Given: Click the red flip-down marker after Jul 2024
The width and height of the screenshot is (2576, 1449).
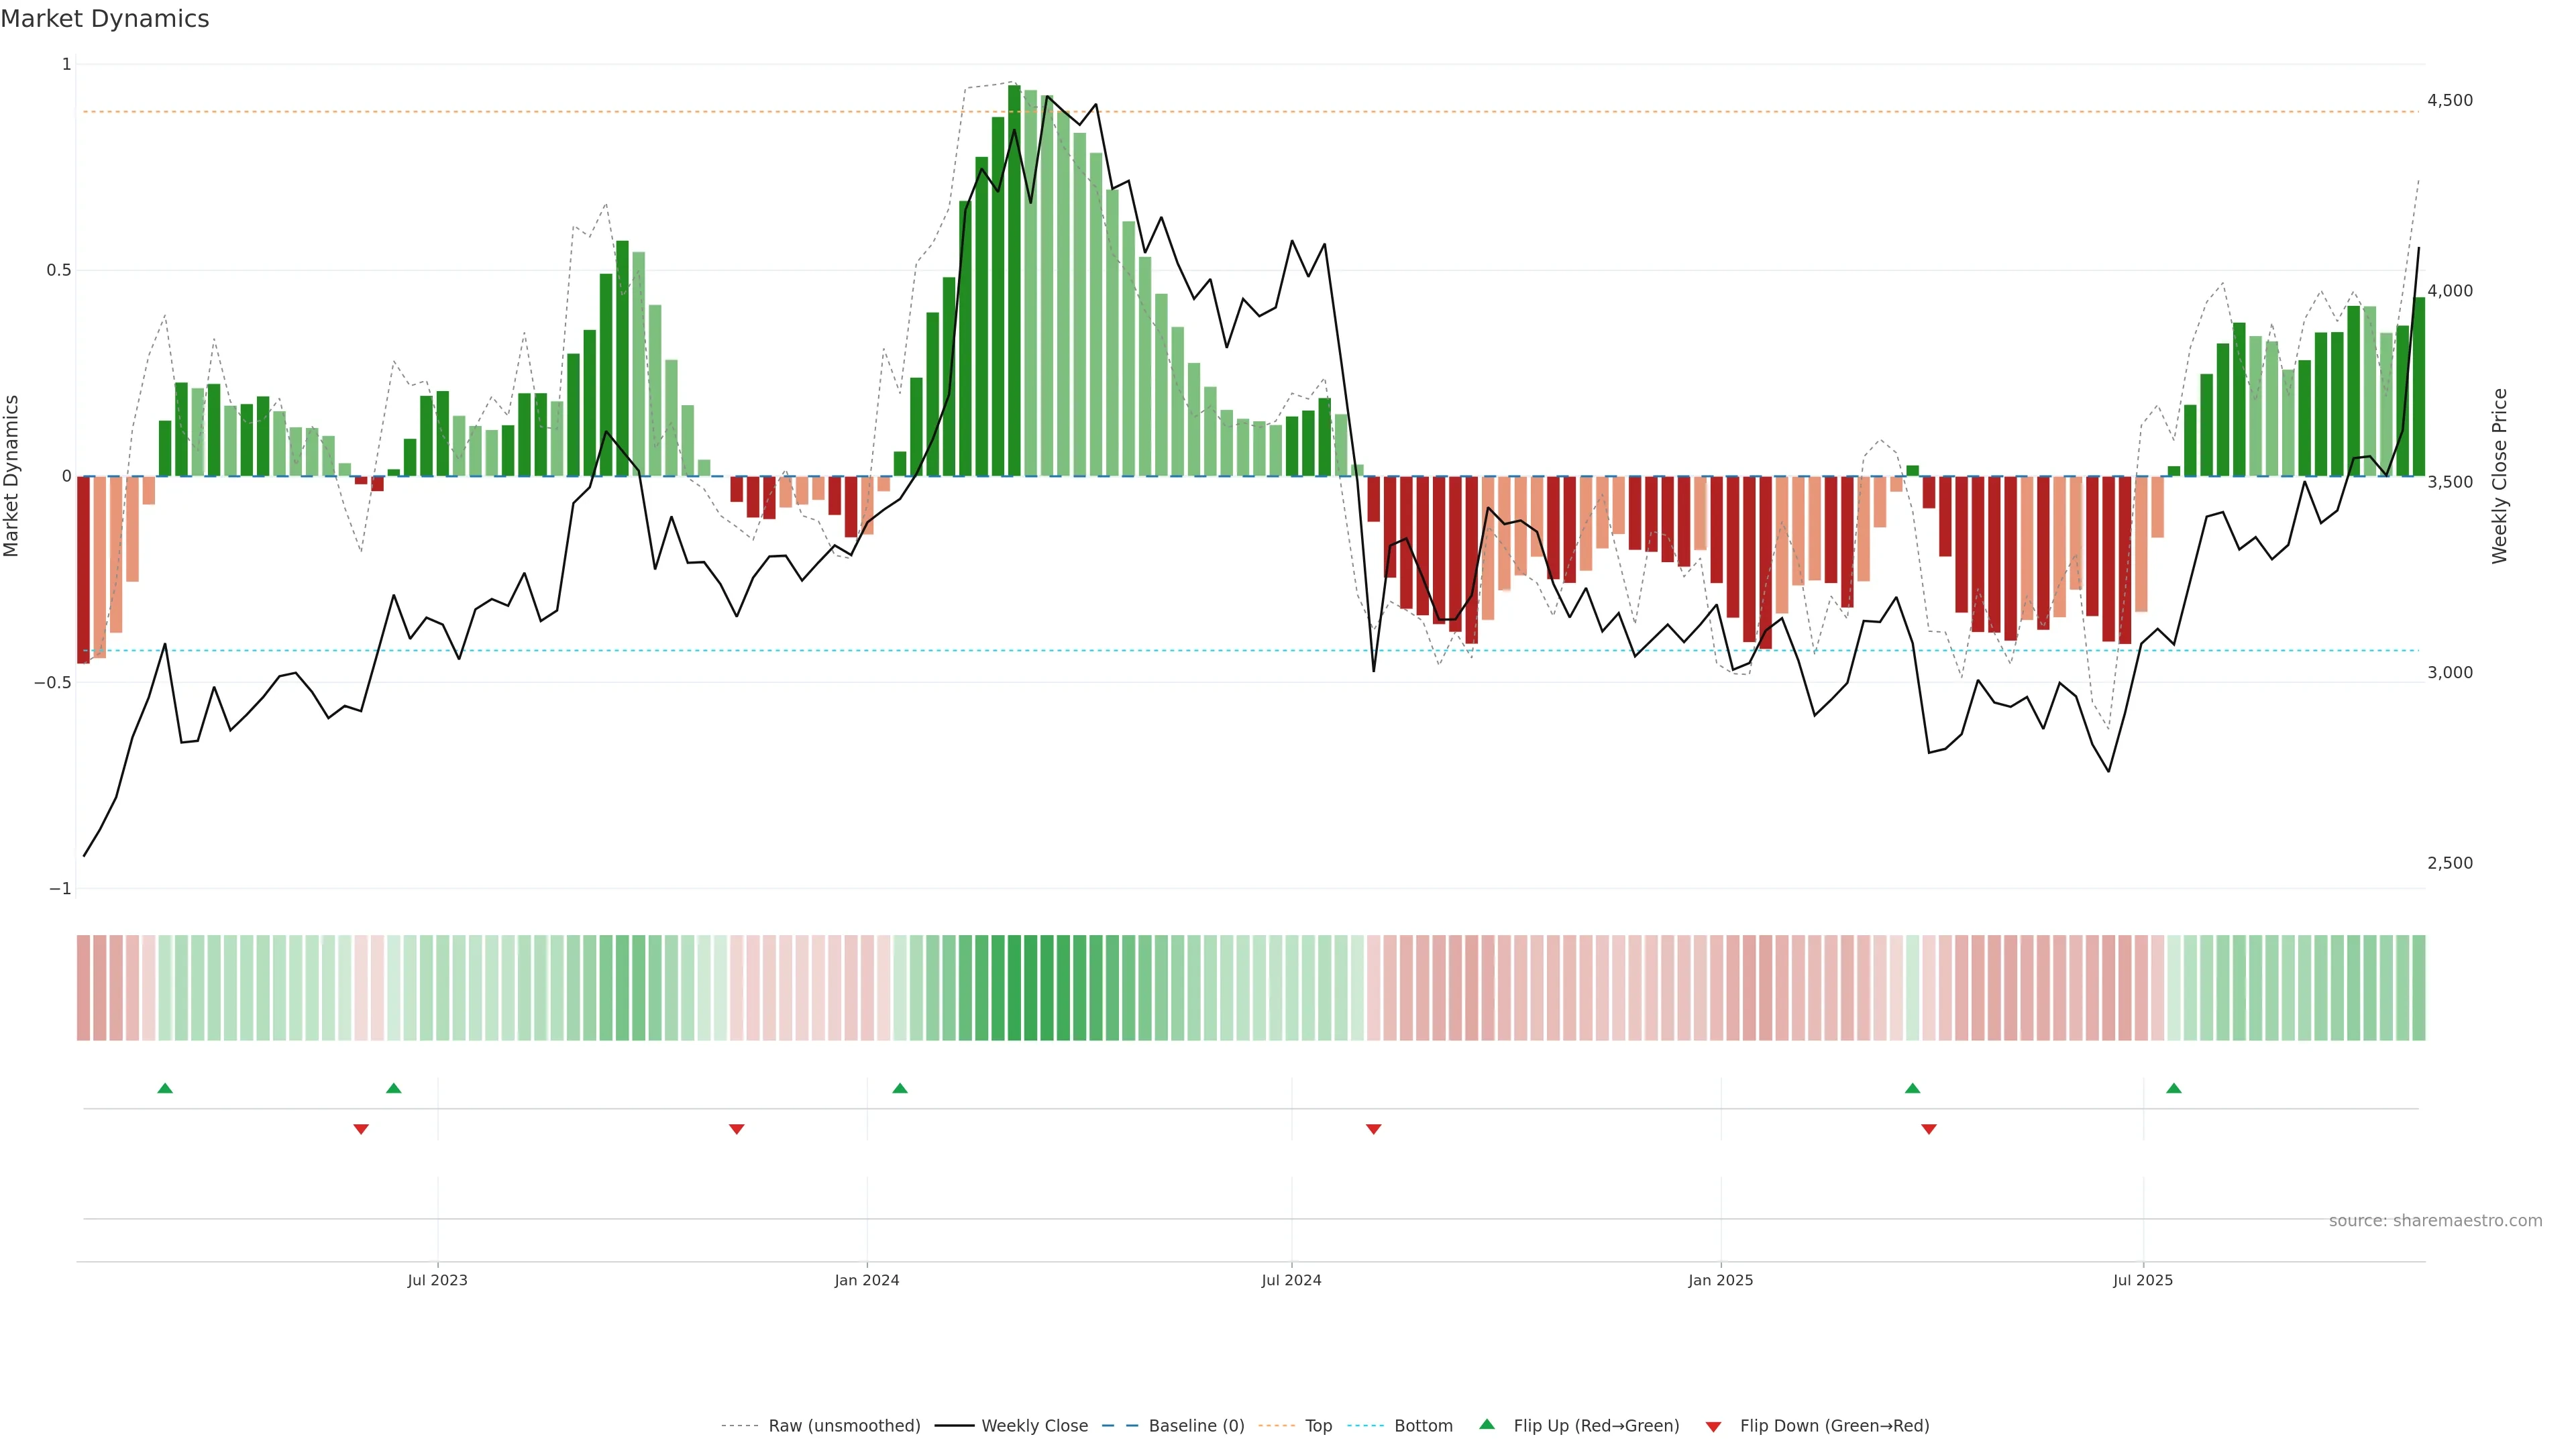Looking at the screenshot, I should (x=1373, y=1129).
